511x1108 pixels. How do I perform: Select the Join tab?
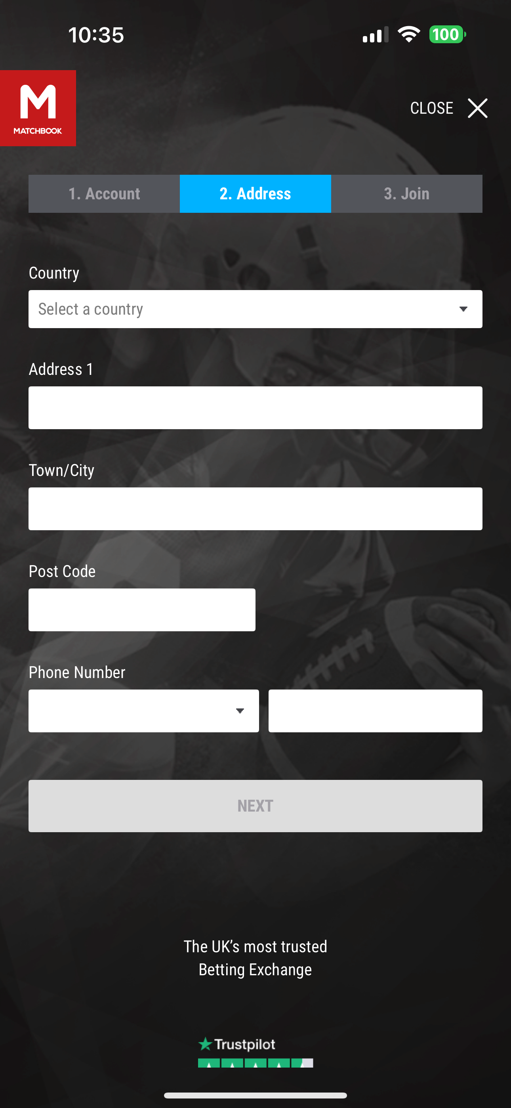click(x=406, y=193)
